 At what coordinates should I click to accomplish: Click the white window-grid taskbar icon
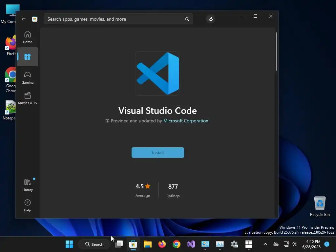[249, 244]
